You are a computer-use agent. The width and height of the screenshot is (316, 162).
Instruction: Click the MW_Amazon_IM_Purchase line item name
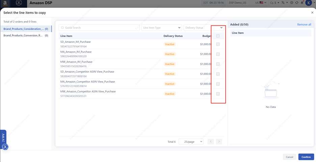(76, 62)
